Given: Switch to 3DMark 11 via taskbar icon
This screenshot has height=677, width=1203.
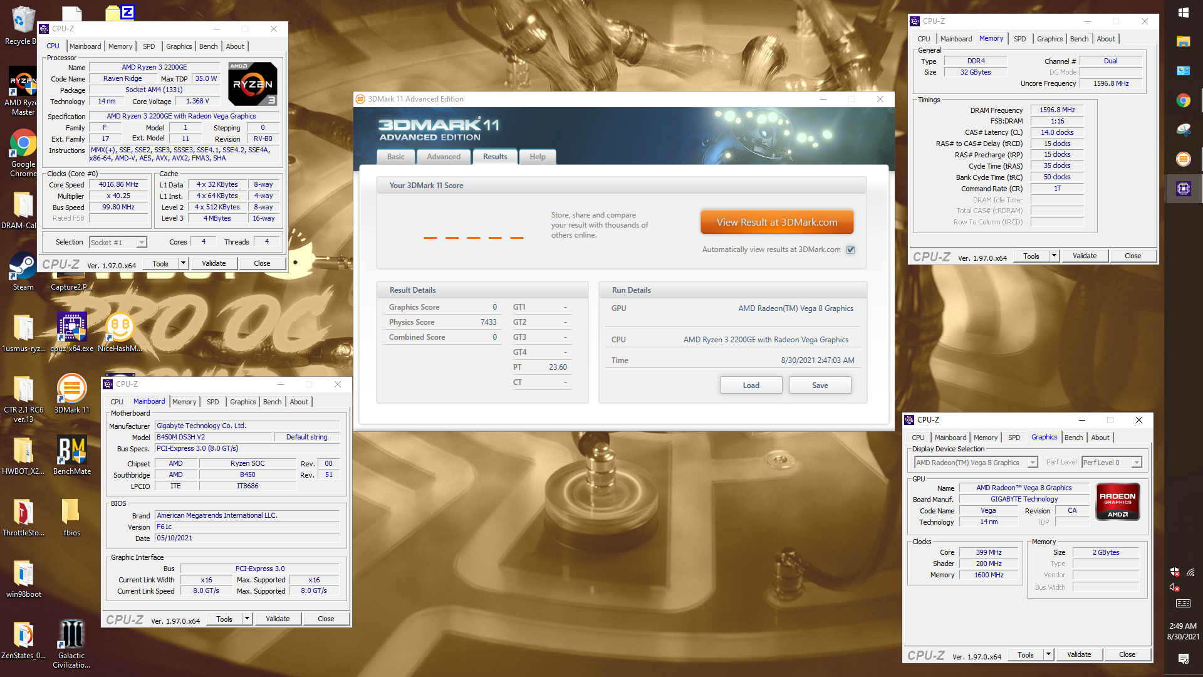Looking at the screenshot, I should (1184, 159).
